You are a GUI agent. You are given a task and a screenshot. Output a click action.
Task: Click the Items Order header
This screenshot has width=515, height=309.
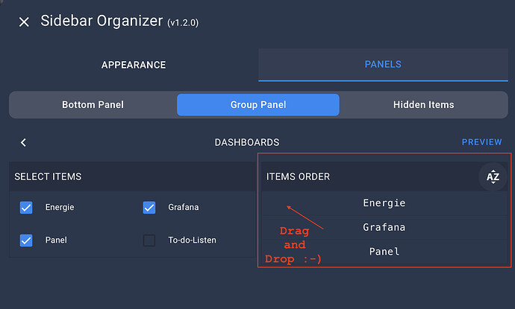[299, 176]
